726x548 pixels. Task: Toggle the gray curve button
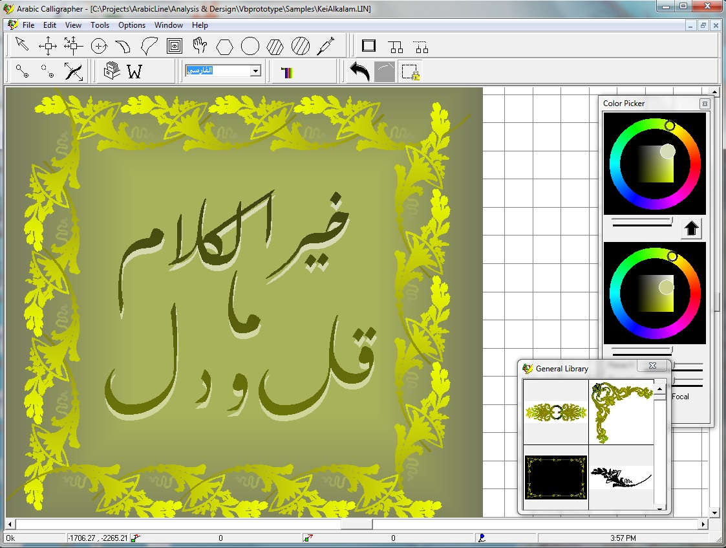[384, 72]
